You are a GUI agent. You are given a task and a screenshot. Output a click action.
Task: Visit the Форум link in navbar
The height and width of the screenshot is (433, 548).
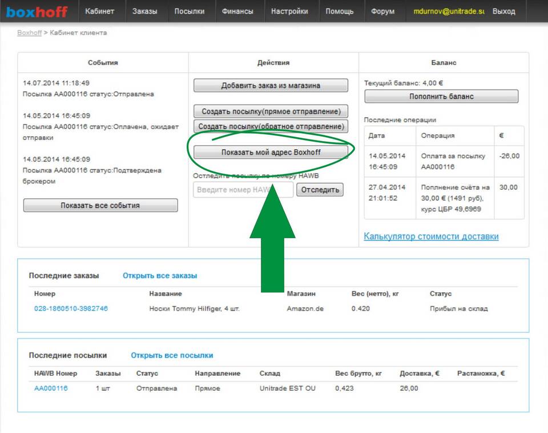coord(382,11)
